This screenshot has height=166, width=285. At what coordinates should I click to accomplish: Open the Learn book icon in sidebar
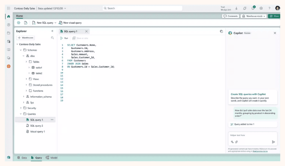9,50
